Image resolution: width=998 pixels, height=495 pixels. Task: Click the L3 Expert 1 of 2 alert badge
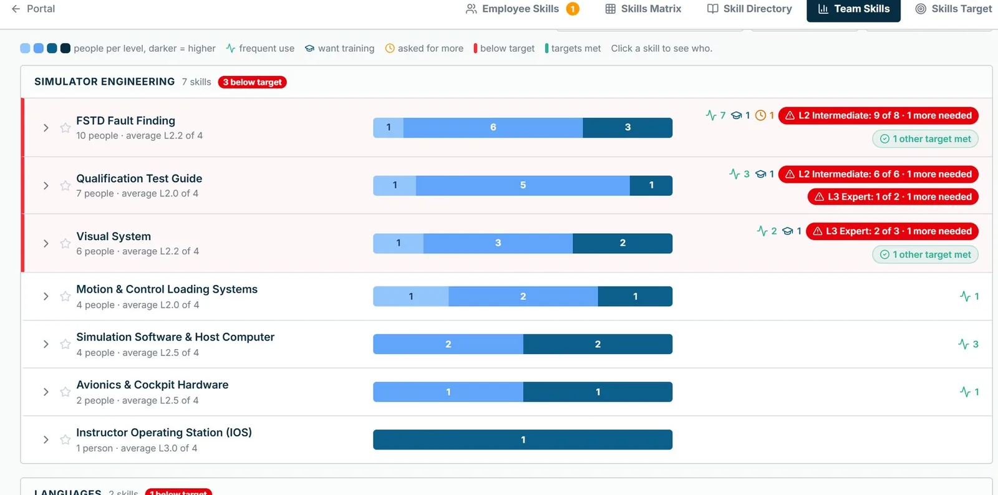[893, 196]
